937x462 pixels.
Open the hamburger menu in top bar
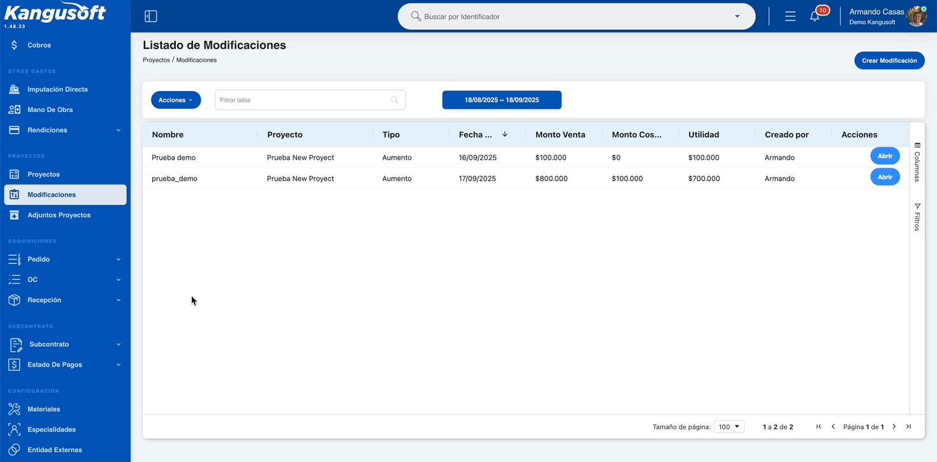click(790, 17)
